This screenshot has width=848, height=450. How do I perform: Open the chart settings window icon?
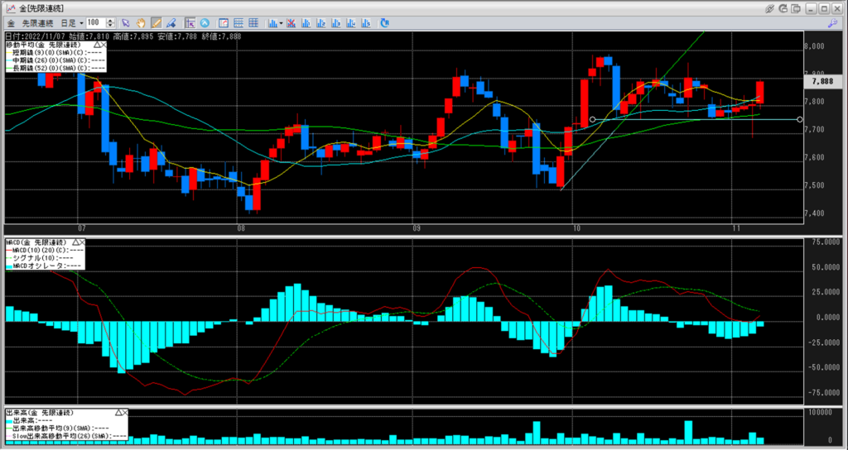224,22
